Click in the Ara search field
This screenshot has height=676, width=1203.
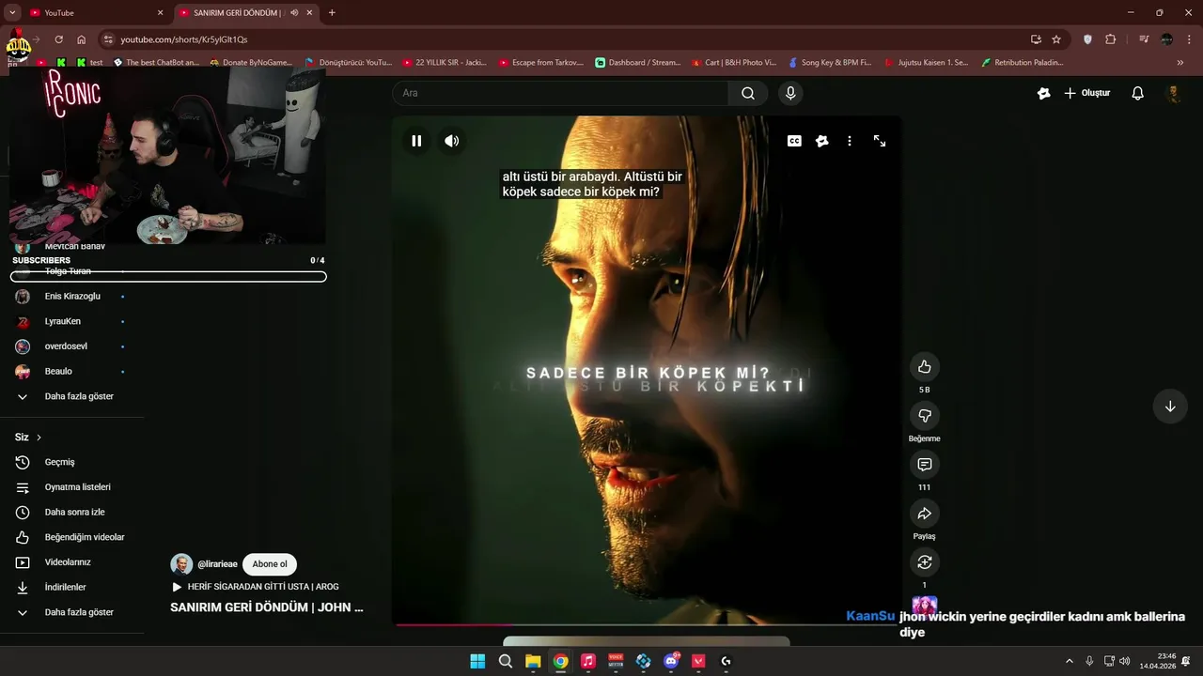pyautogui.click(x=560, y=93)
